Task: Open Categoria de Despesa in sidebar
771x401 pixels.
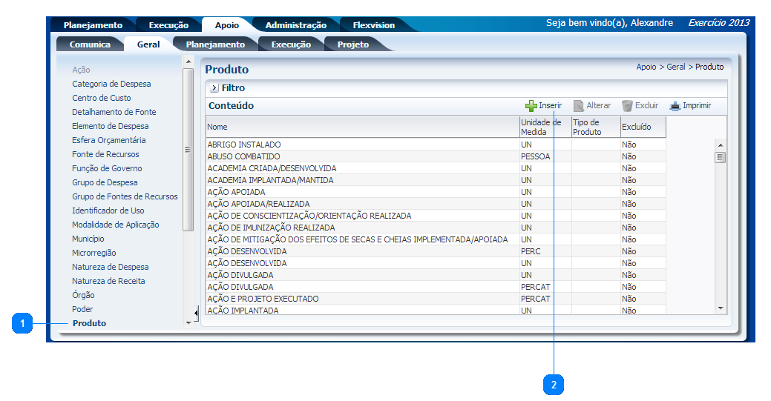Action: 111,84
